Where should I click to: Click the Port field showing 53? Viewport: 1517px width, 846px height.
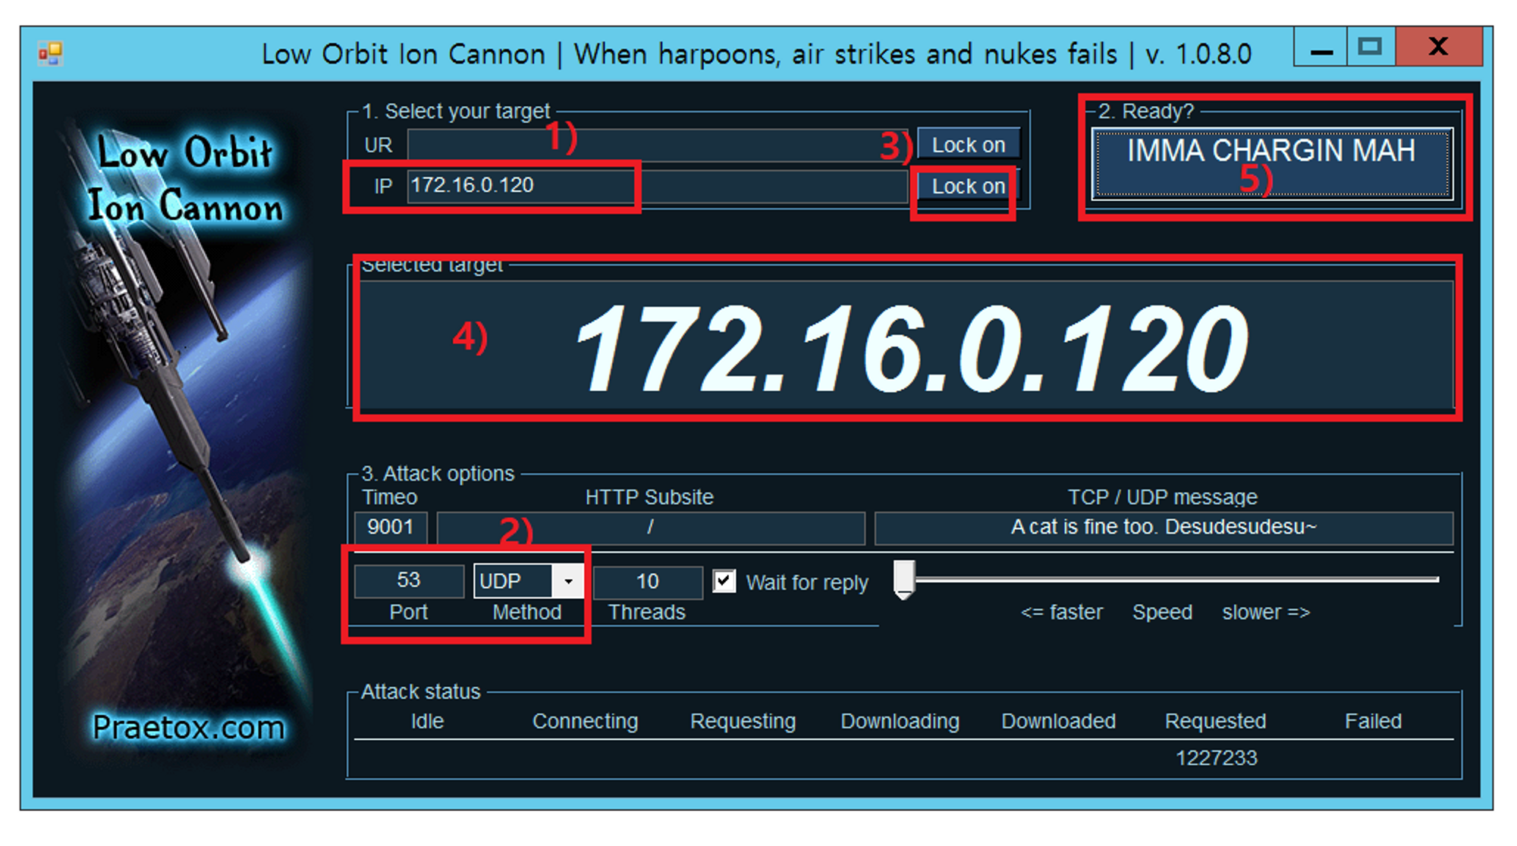coord(409,581)
